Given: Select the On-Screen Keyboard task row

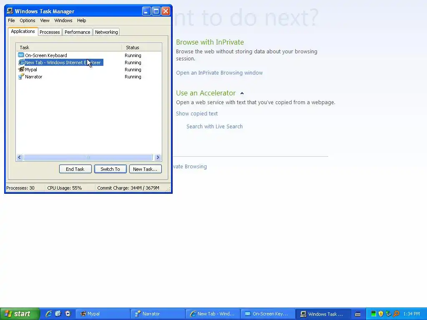Looking at the screenshot, I should point(89,55).
